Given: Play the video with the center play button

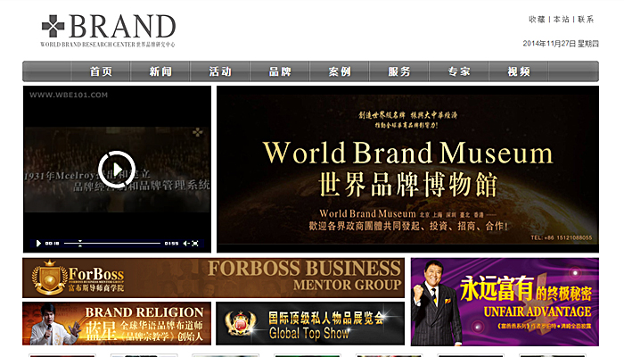Looking at the screenshot, I should [117, 170].
